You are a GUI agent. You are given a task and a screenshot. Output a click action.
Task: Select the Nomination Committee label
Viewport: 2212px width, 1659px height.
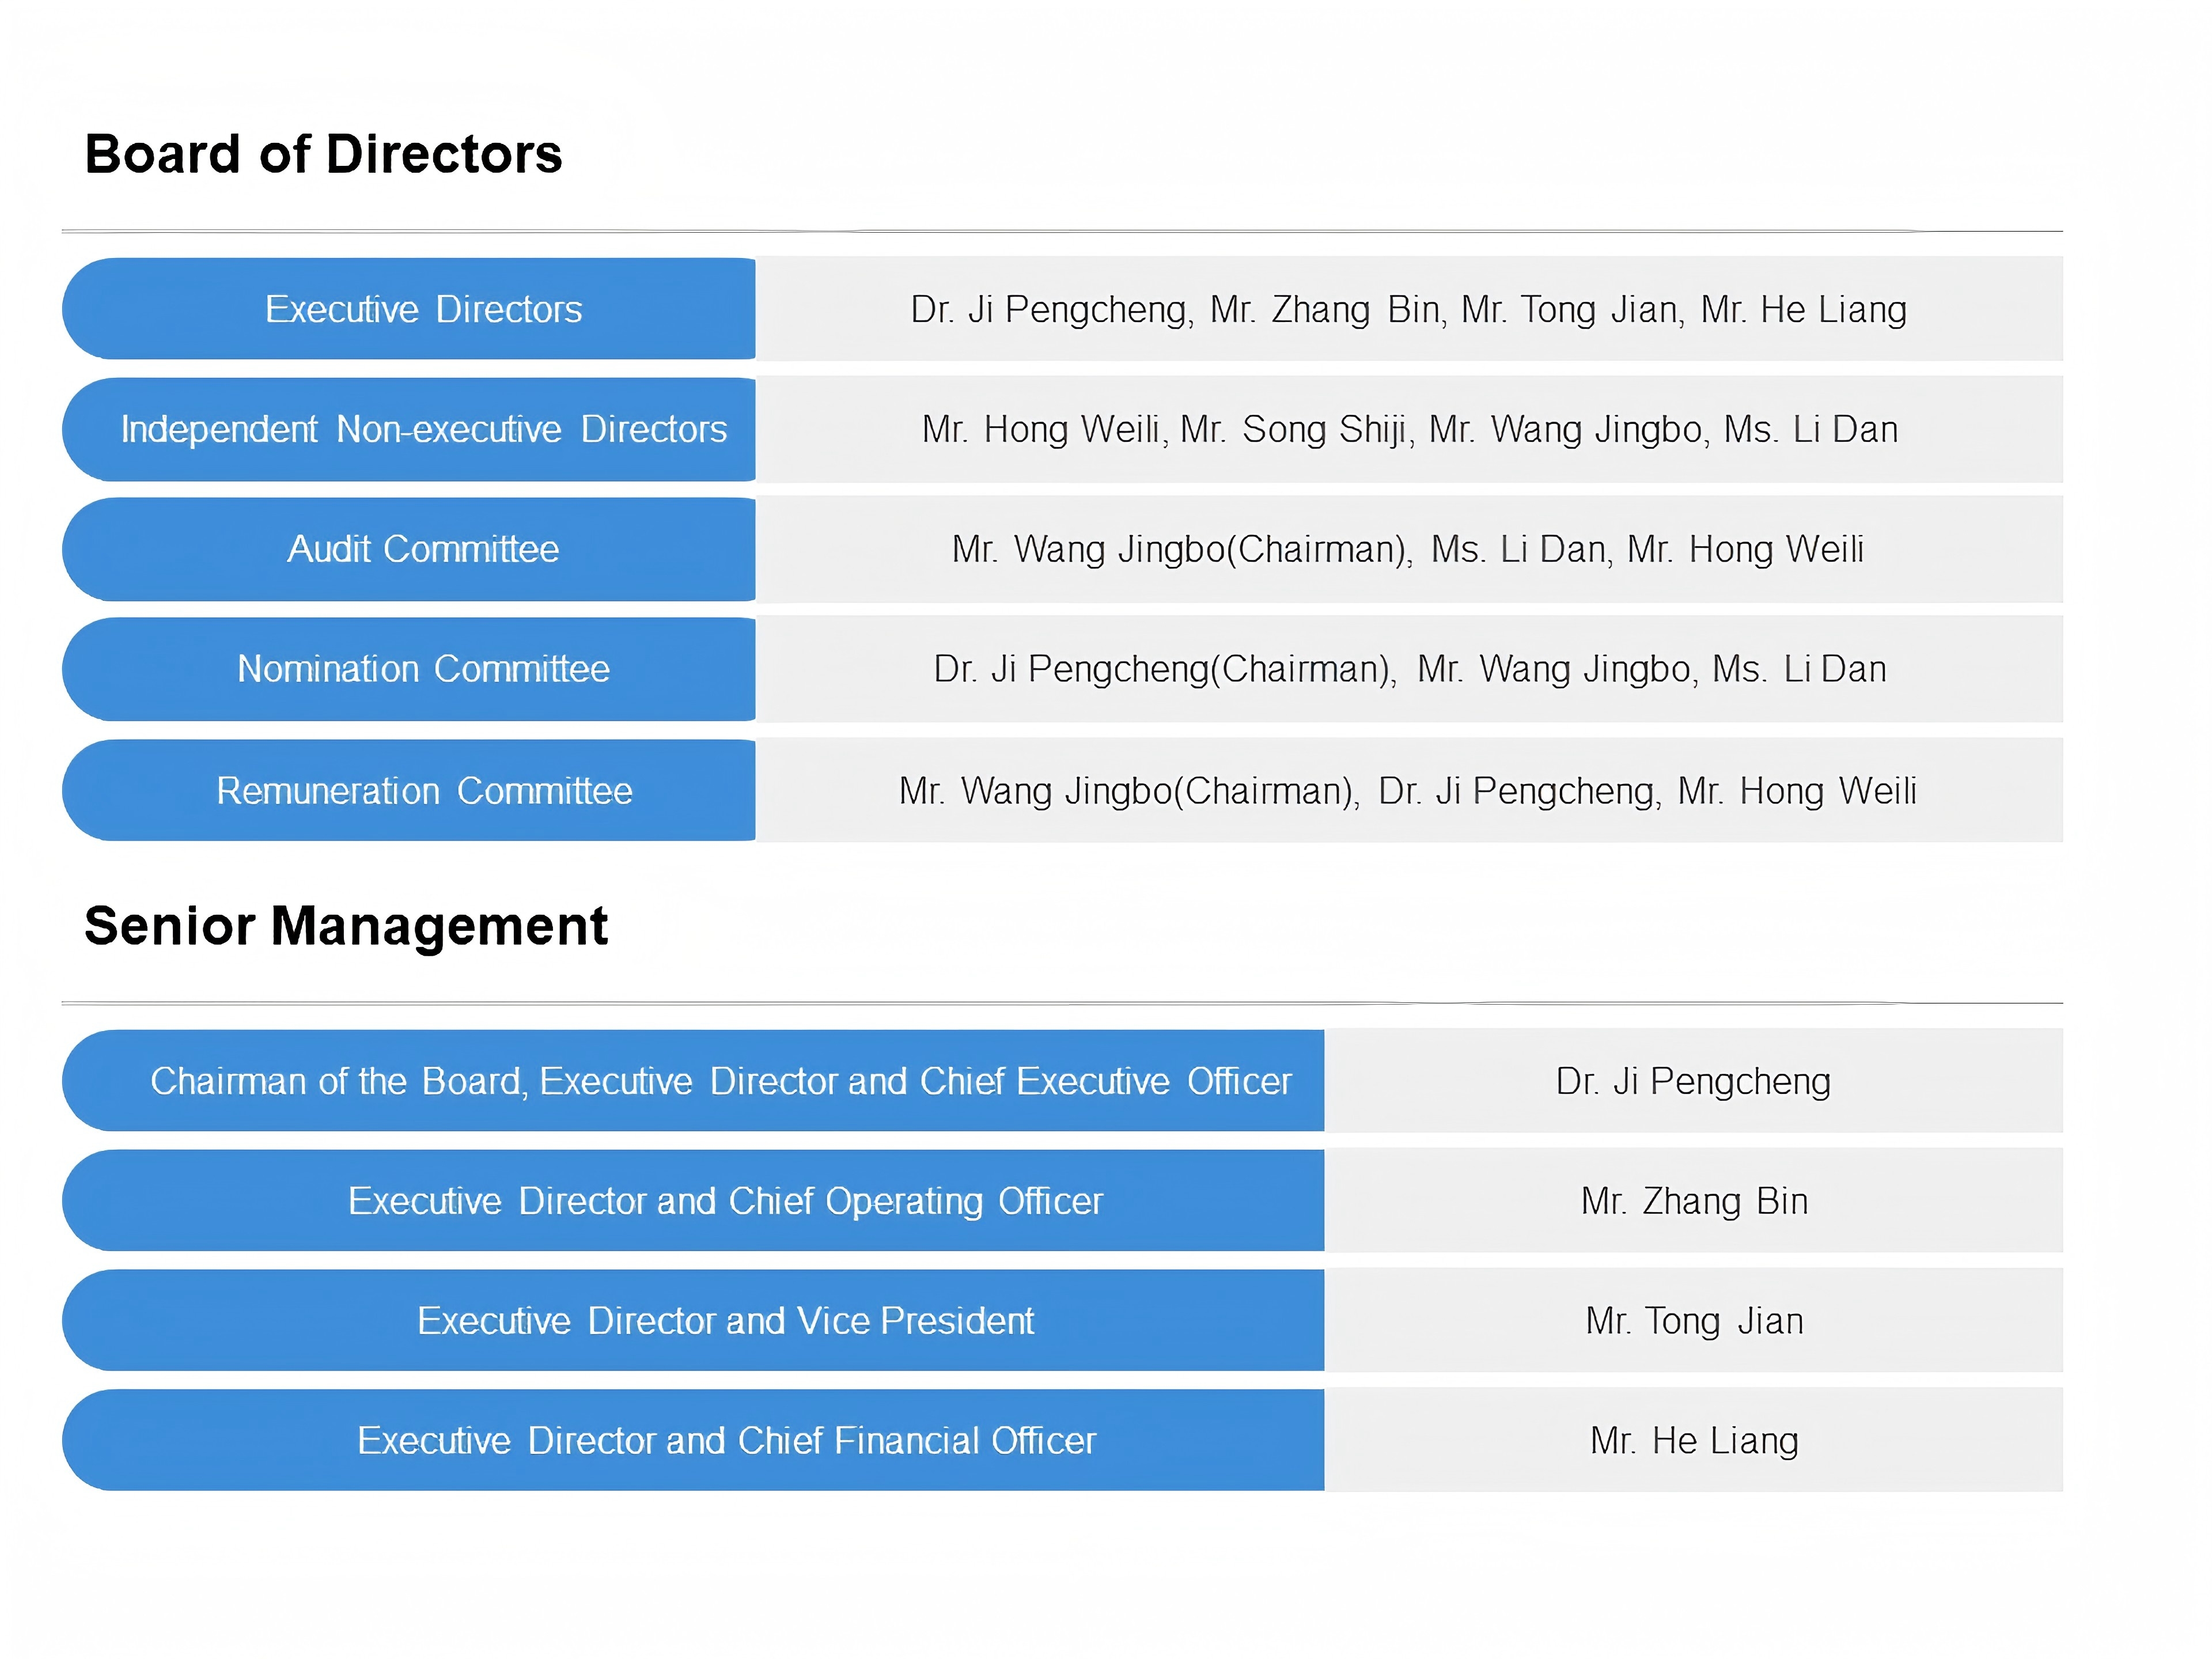click(x=423, y=669)
